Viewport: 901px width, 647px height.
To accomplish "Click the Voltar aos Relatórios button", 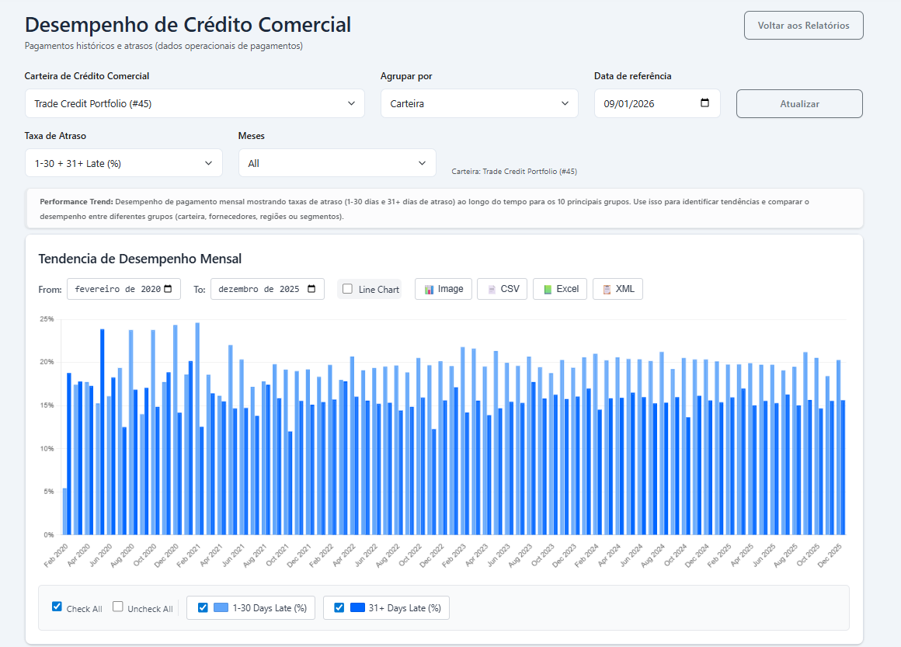I will pos(803,26).
